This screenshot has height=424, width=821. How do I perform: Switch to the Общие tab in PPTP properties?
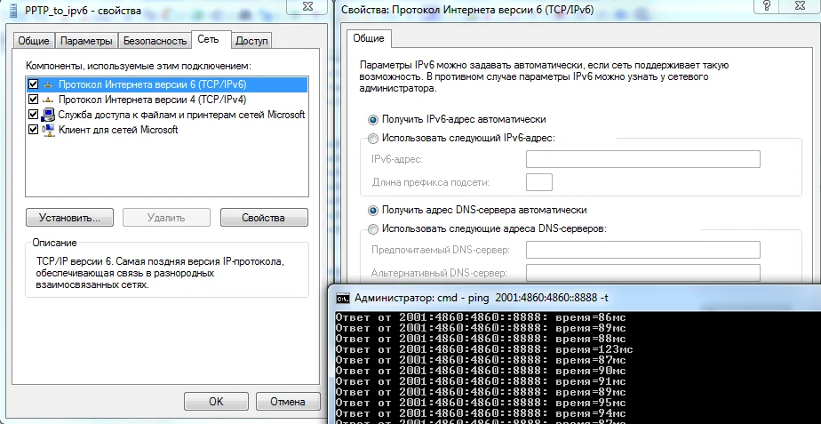pyautogui.click(x=34, y=41)
